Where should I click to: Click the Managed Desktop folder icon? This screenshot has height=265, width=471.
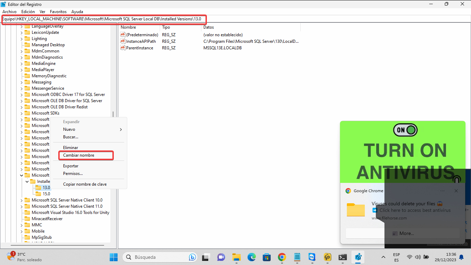tap(27, 45)
